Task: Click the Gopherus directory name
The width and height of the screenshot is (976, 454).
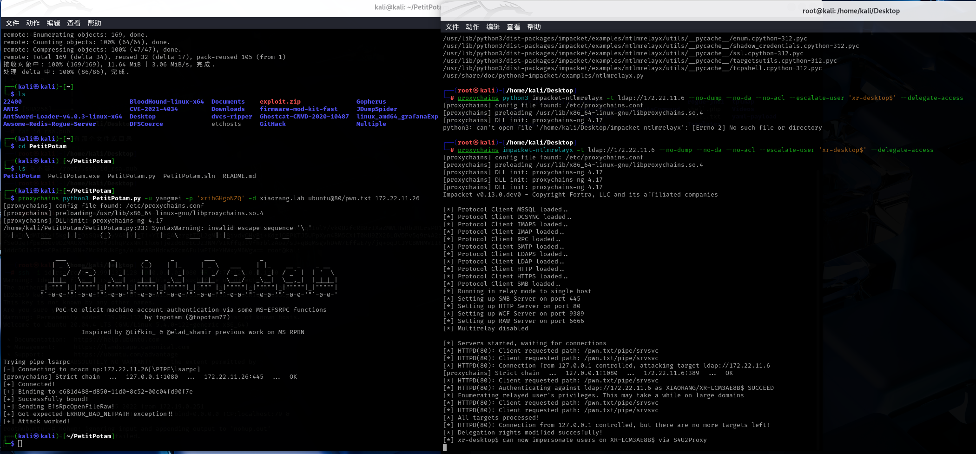Action: click(371, 102)
